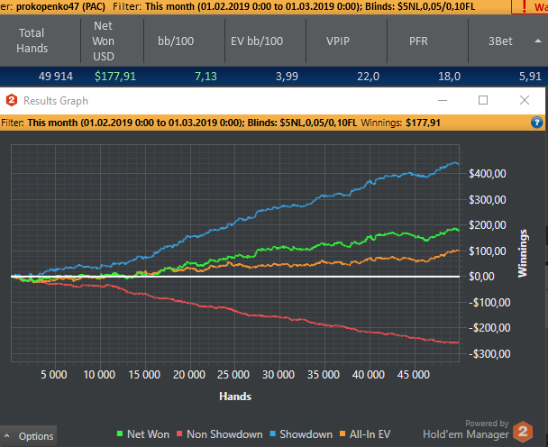
Task: Toggle Showdown legend blue swatch
Action: (272, 434)
